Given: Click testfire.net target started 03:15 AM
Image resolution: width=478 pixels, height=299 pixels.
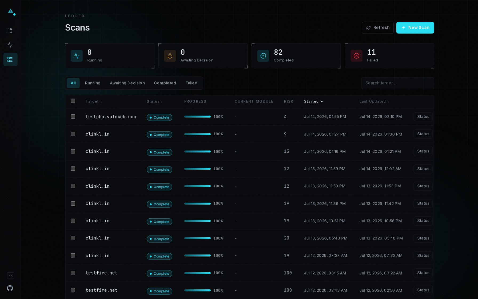Looking at the screenshot, I should coord(101,273).
